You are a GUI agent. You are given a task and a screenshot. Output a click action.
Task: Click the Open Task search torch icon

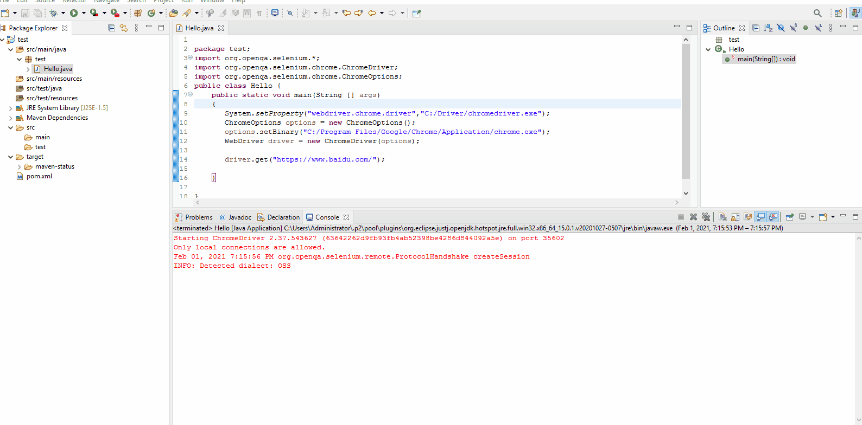[187, 13]
